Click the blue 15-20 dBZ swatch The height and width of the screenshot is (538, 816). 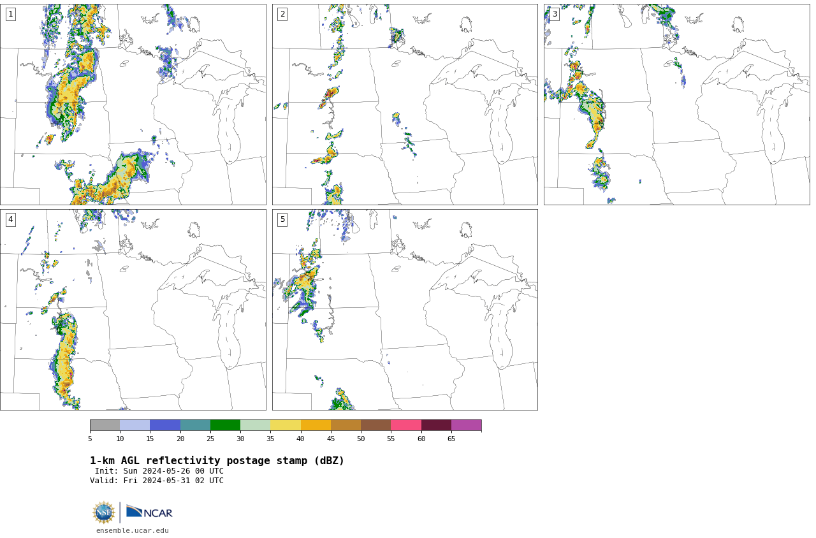pyautogui.click(x=165, y=425)
